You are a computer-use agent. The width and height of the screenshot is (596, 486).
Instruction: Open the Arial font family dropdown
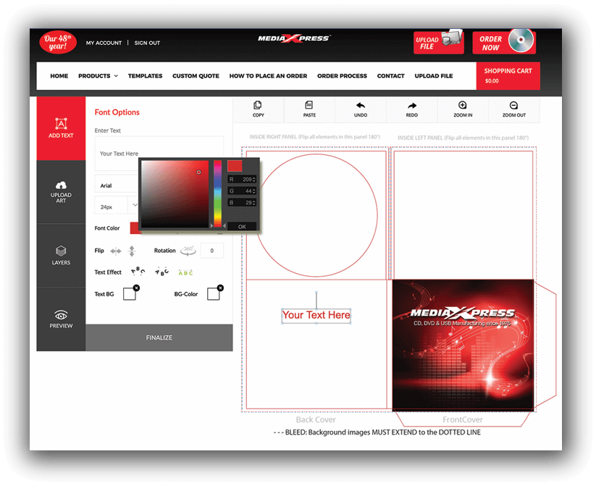click(116, 185)
